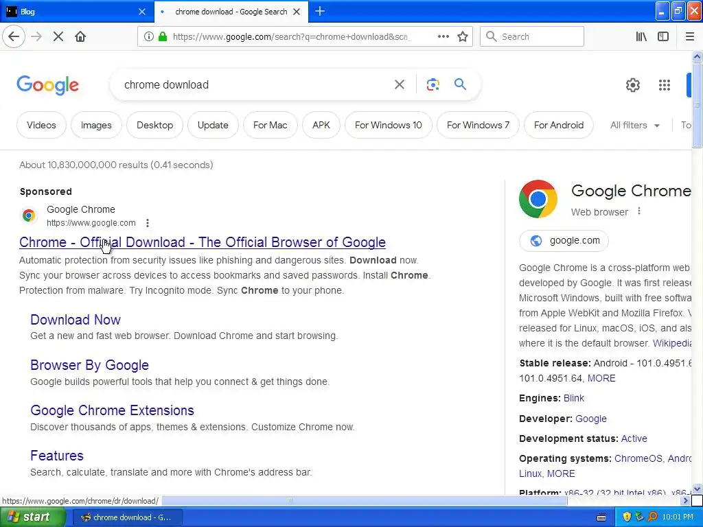Image resolution: width=703 pixels, height=527 pixels.
Task: Open the Browser By Google sitelink
Action: [x=89, y=365]
